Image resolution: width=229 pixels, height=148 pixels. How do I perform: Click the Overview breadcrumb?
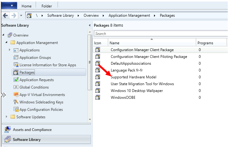91,15
